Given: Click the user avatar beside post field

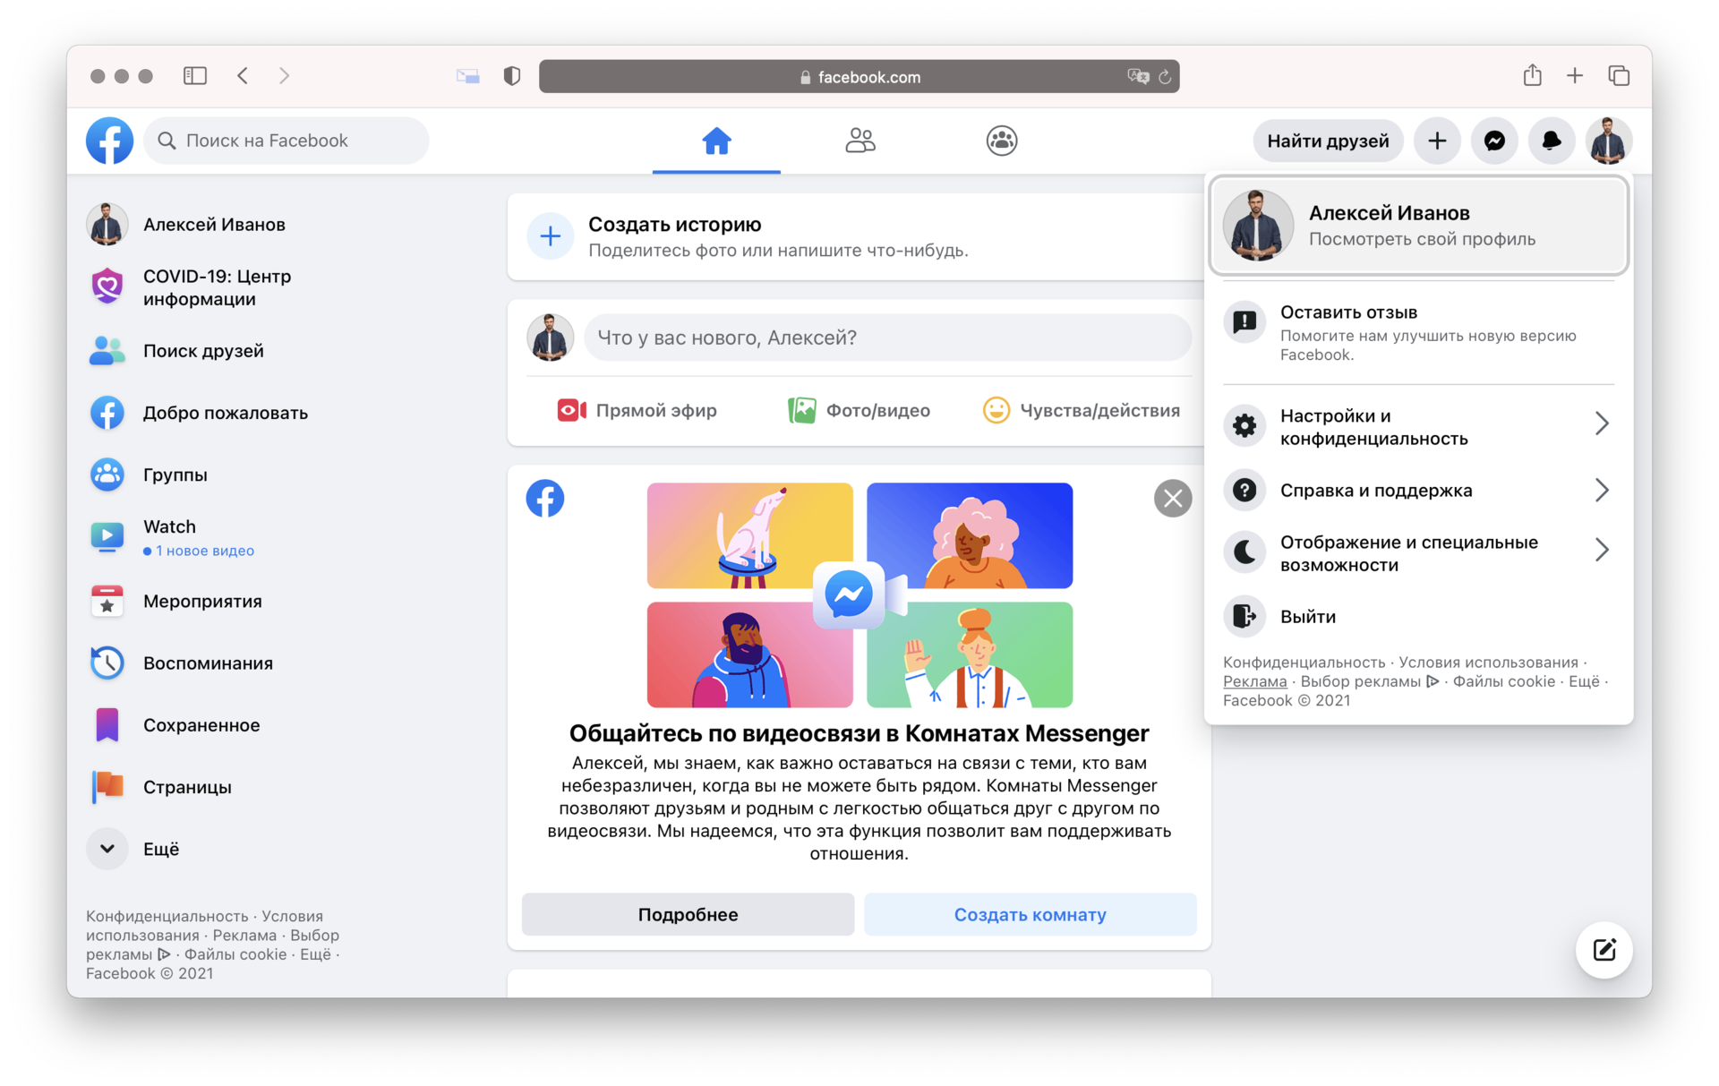Looking at the screenshot, I should (x=550, y=338).
